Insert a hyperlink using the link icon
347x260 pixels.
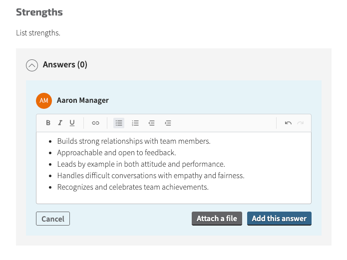click(95, 123)
